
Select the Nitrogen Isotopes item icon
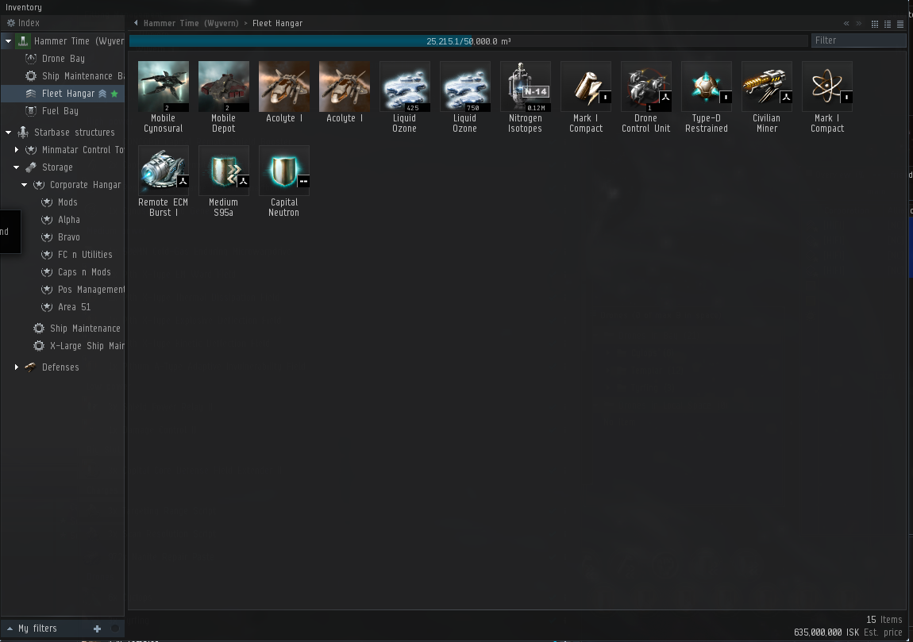click(x=526, y=86)
